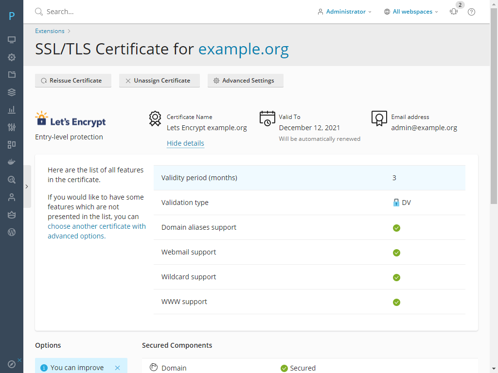Click the Reissue Certificate button
The width and height of the screenshot is (498, 373).
[73, 80]
